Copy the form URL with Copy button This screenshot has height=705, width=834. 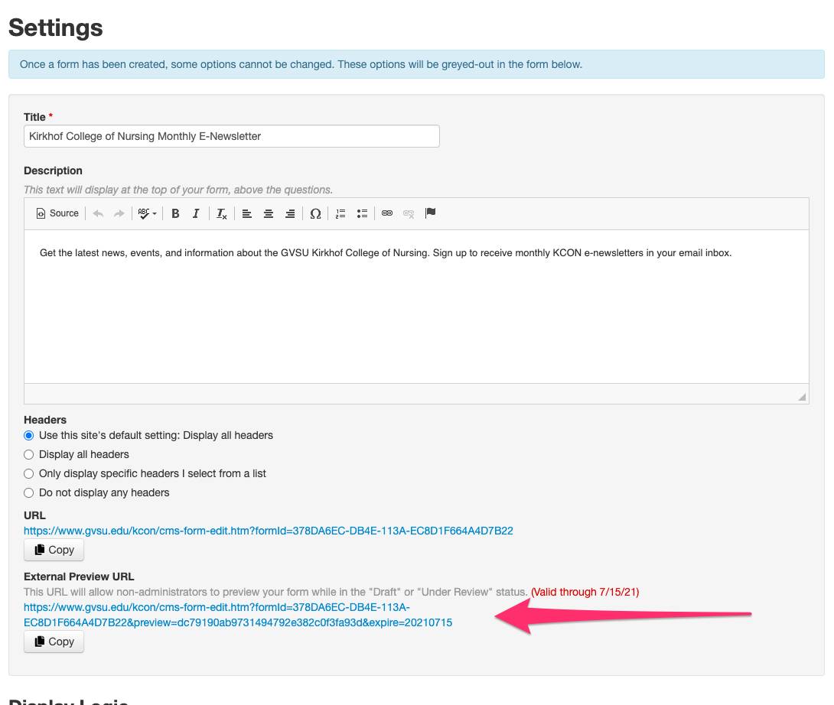coord(54,550)
